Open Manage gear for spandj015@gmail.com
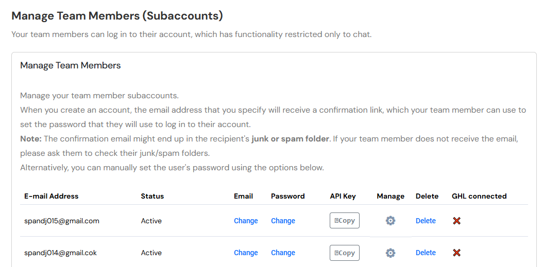 click(x=391, y=221)
